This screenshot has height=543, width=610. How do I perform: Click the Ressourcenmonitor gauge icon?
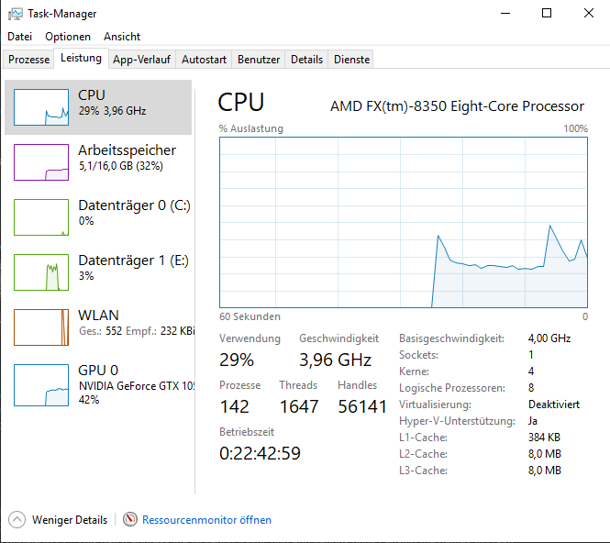(130, 520)
